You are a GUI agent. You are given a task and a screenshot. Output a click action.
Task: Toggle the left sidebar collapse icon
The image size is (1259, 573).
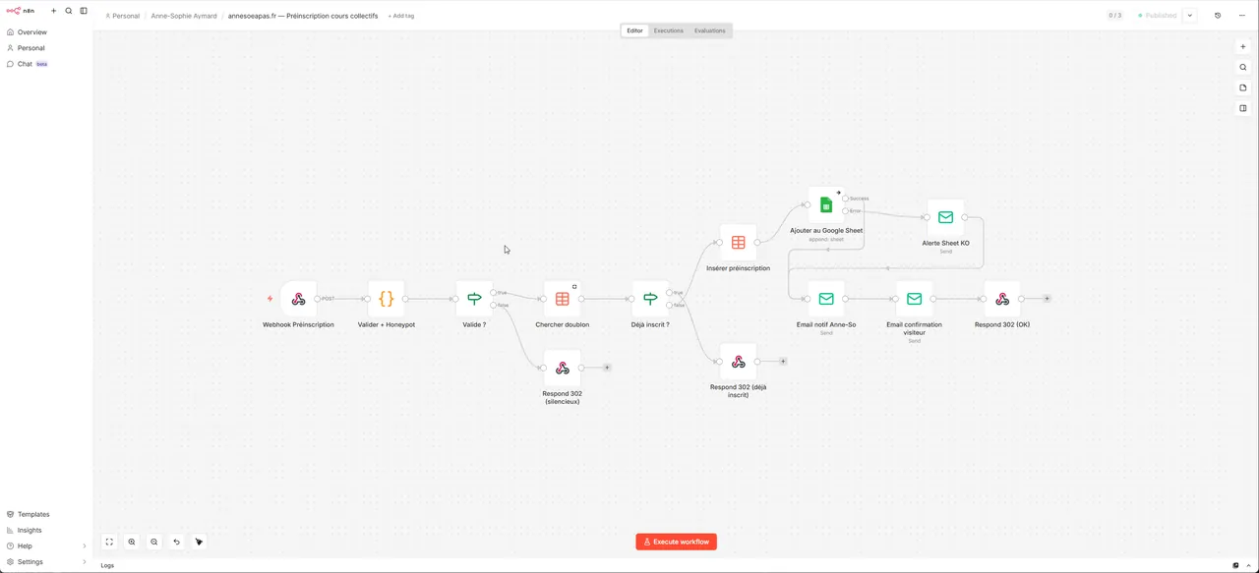[x=84, y=11]
